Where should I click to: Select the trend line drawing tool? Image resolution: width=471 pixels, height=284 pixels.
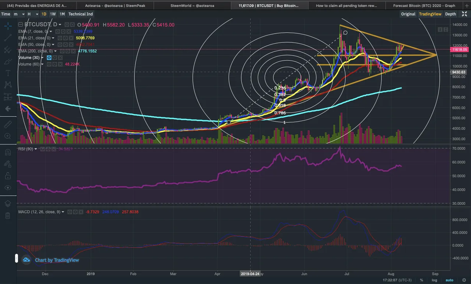tap(8, 38)
